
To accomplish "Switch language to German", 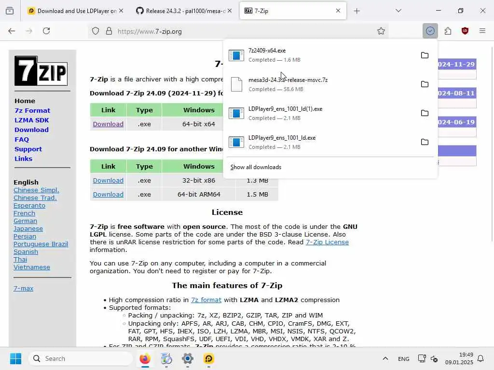I will pyautogui.click(x=25, y=221).
